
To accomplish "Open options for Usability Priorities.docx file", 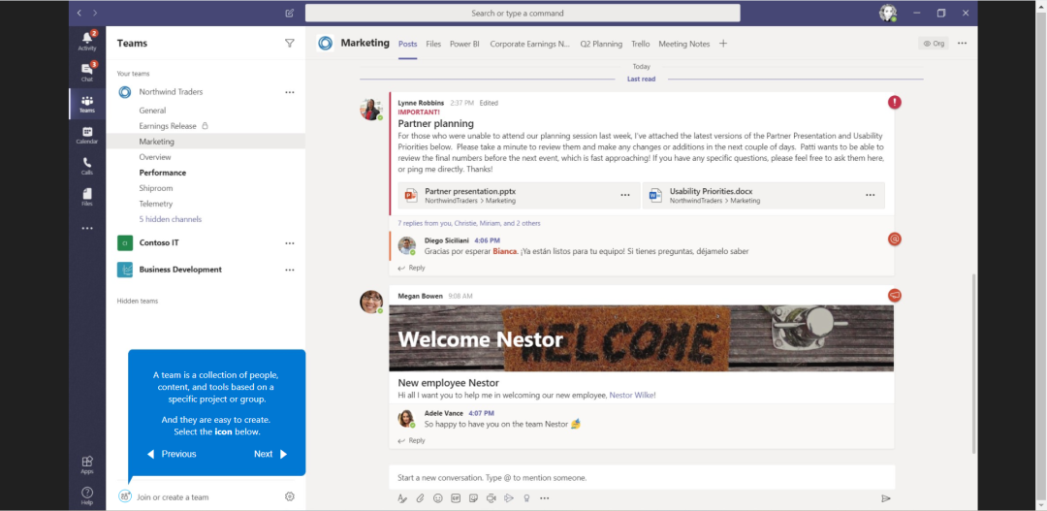I will (x=870, y=195).
